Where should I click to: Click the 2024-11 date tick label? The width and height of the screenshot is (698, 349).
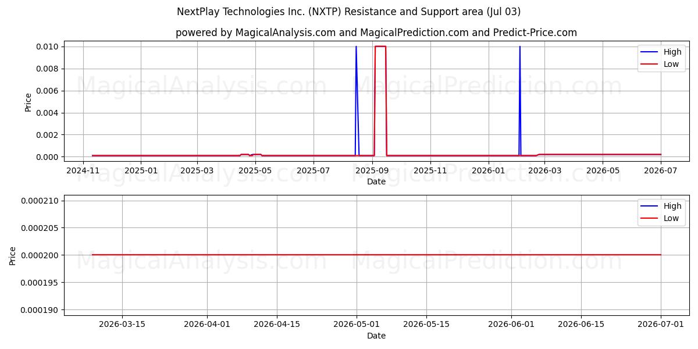pos(83,170)
